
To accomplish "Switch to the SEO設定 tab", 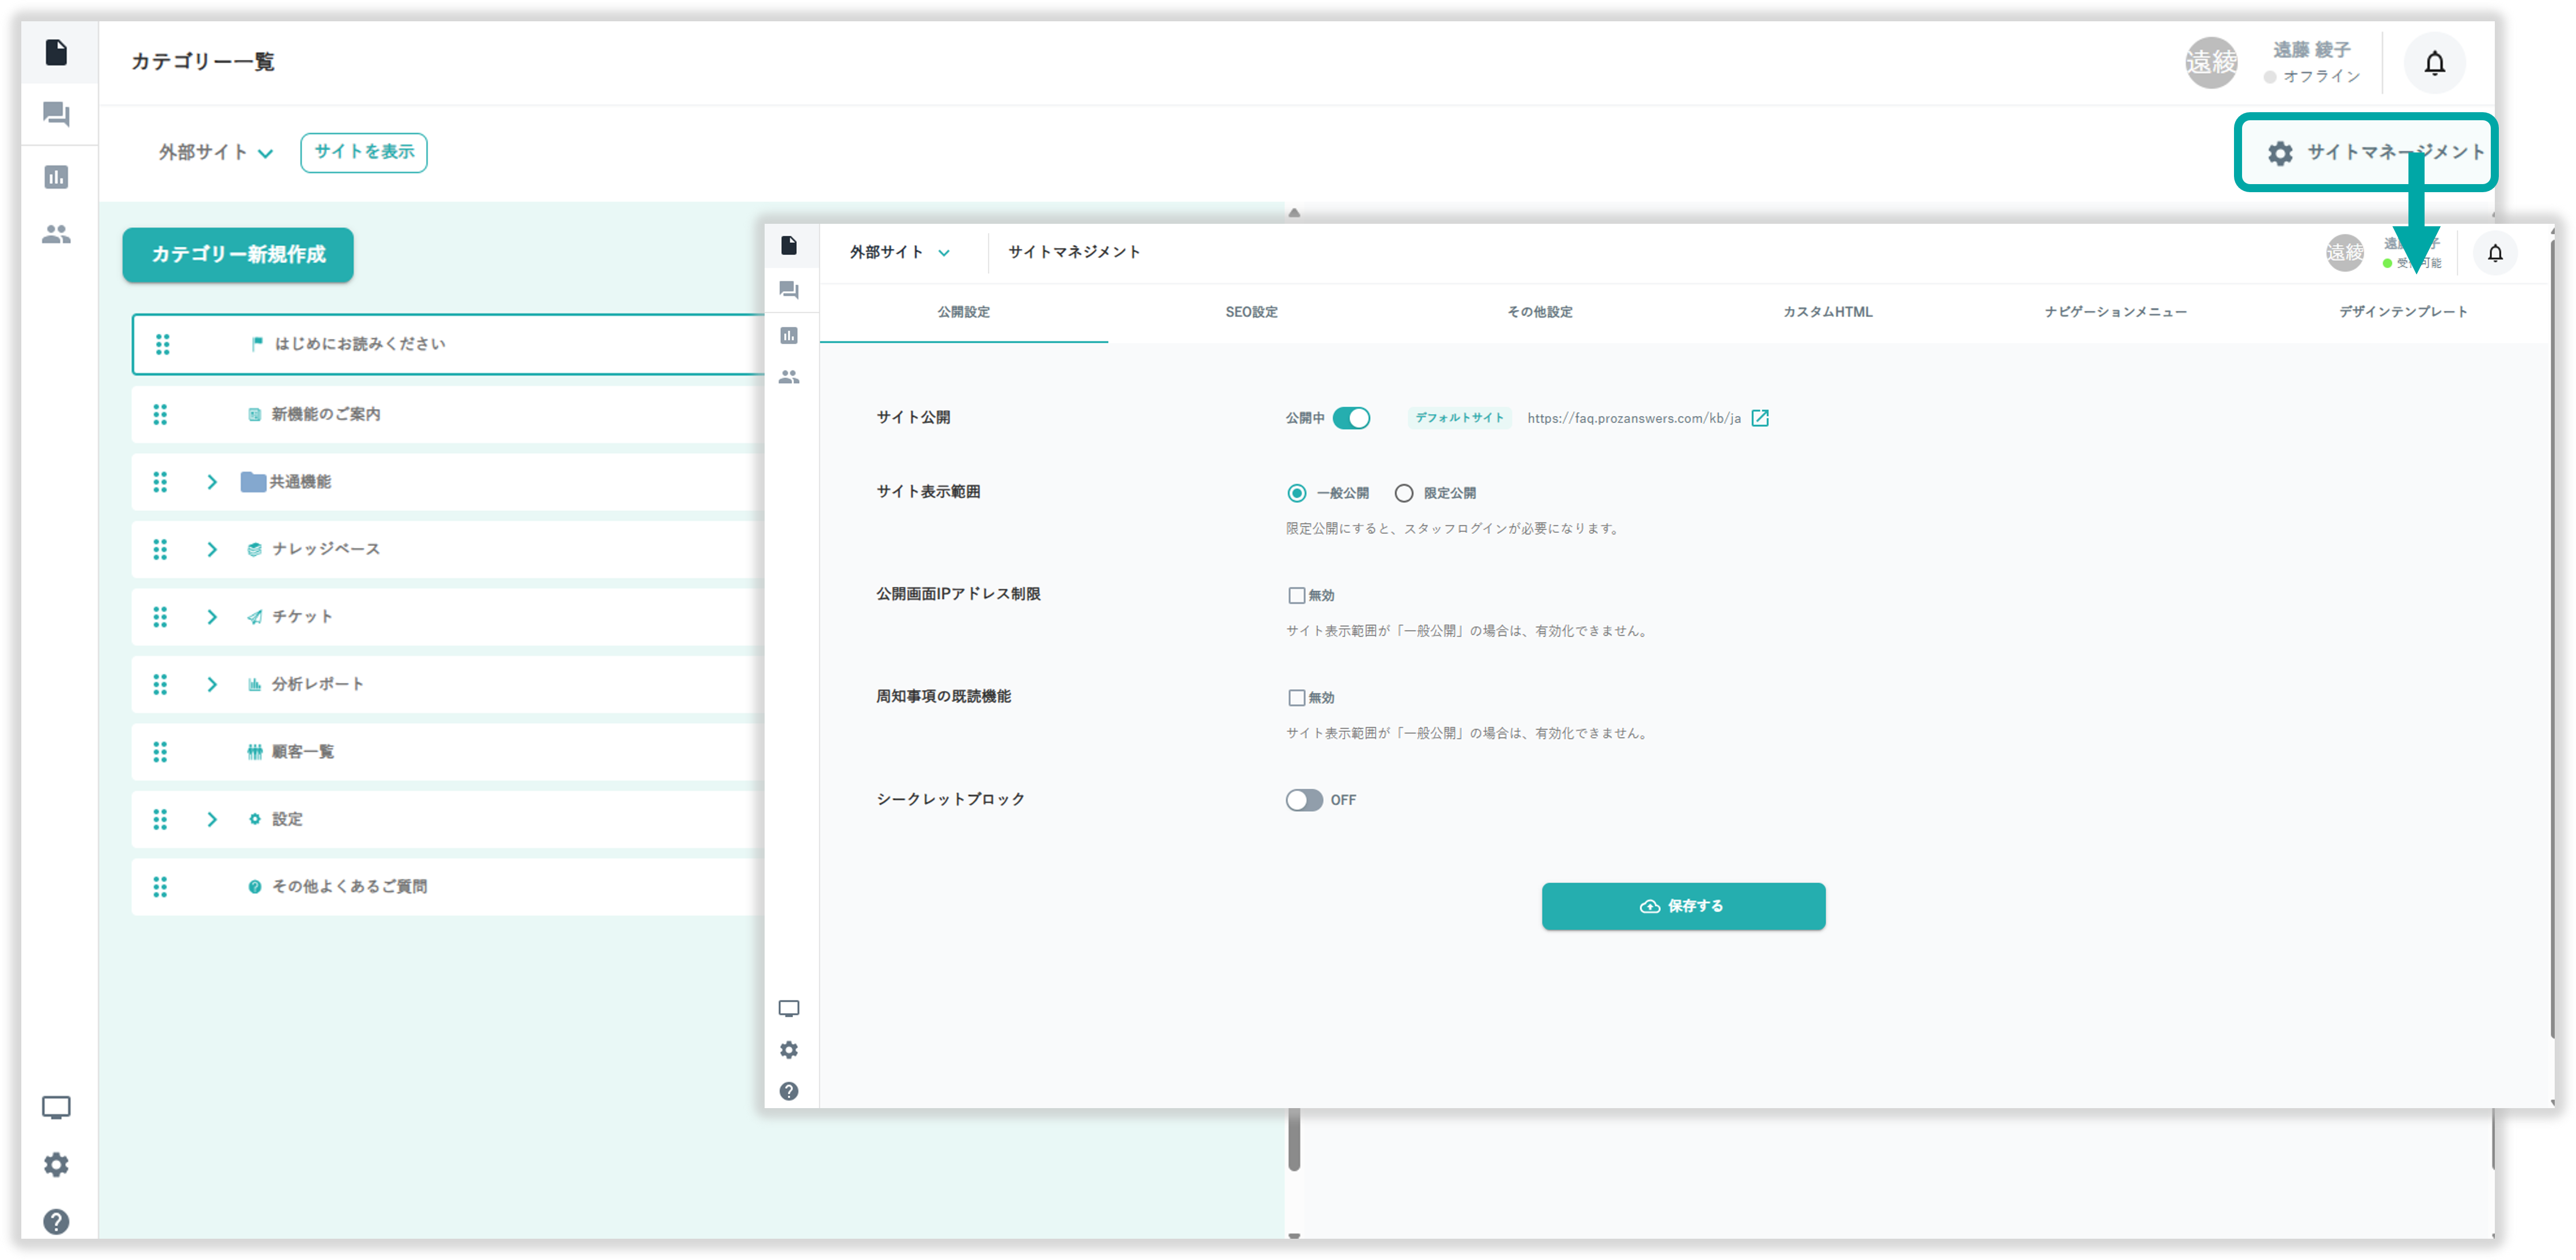I will pos(1251,312).
